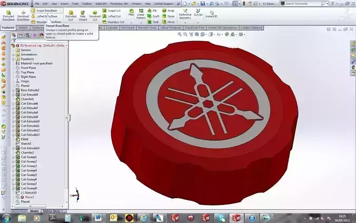The image size is (356, 223).
Task: Open the Edit Appearance globe icon
Action: click(x=227, y=34)
